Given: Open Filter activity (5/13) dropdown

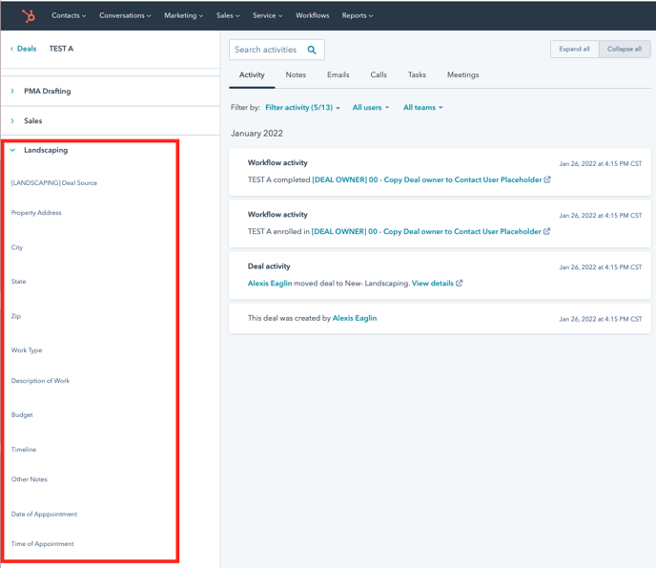Looking at the screenshot, I should 302,108.
